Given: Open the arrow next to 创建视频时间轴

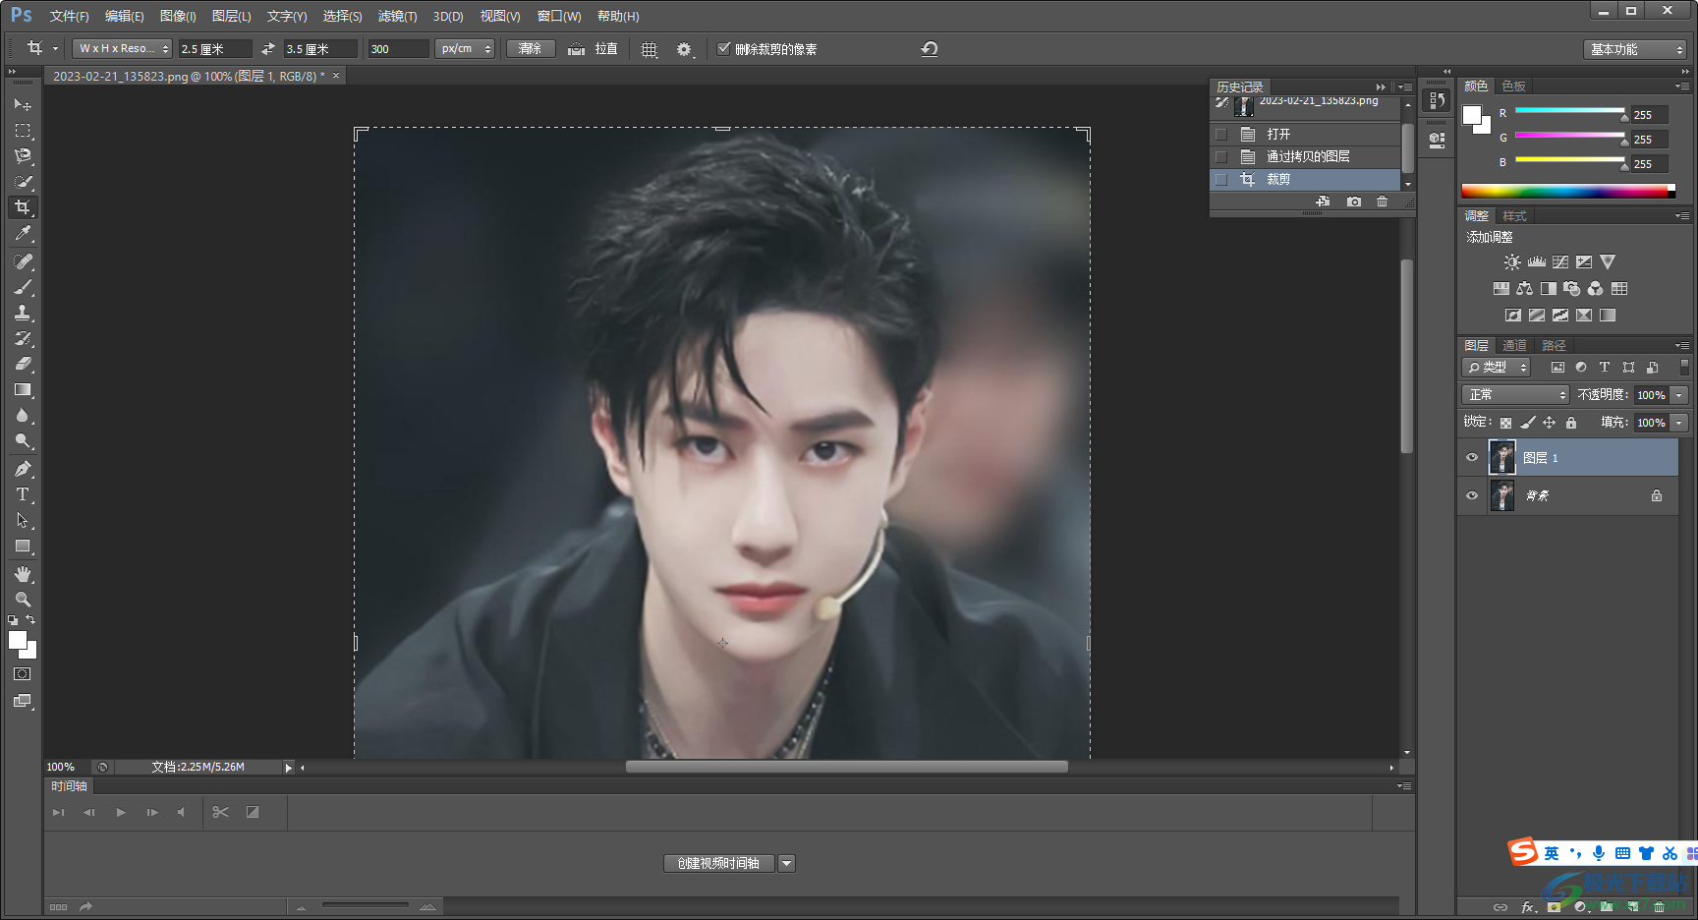Looking at the screenshot, I should point(786,863).
